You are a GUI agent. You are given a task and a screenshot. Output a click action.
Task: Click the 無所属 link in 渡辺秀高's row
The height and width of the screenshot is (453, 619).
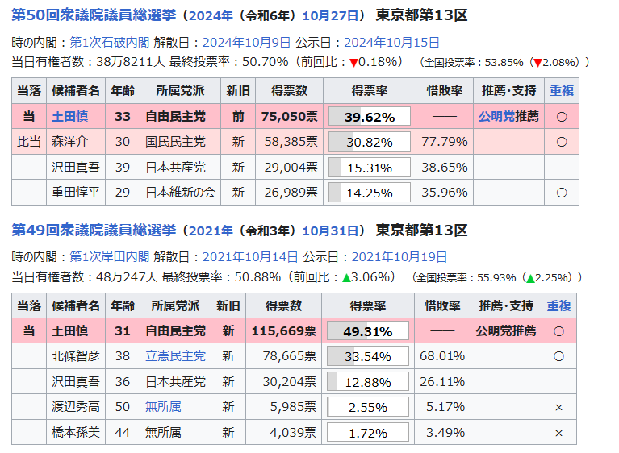163,407
